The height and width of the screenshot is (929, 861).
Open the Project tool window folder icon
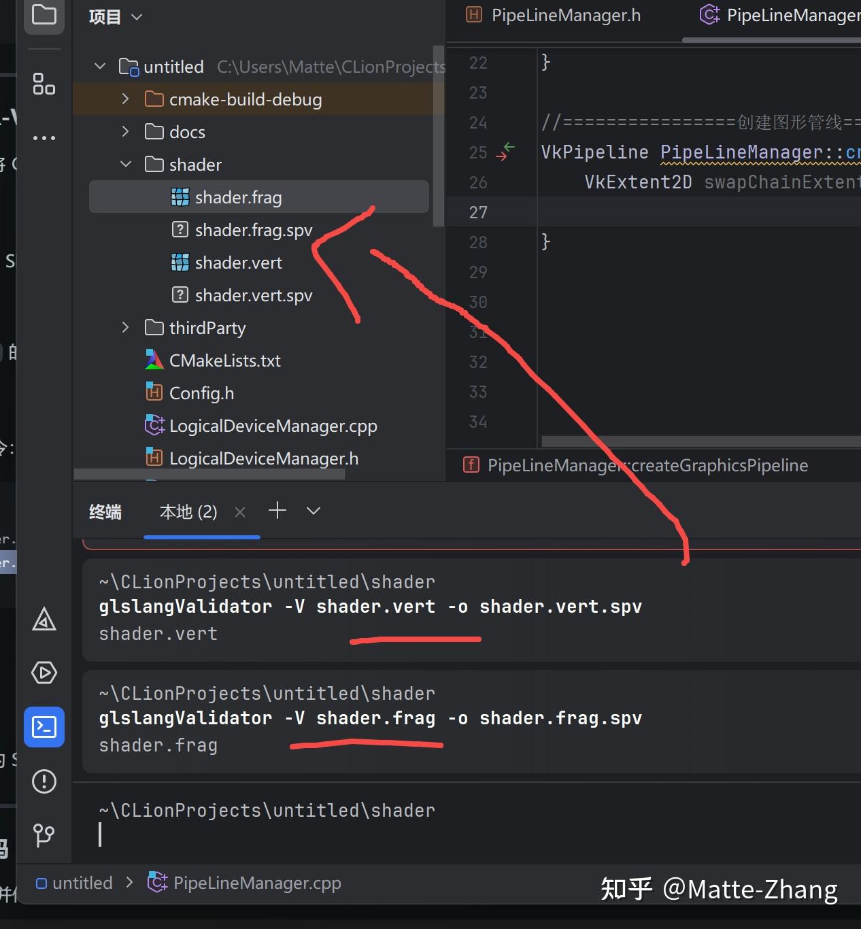click(x=44, y=16)
